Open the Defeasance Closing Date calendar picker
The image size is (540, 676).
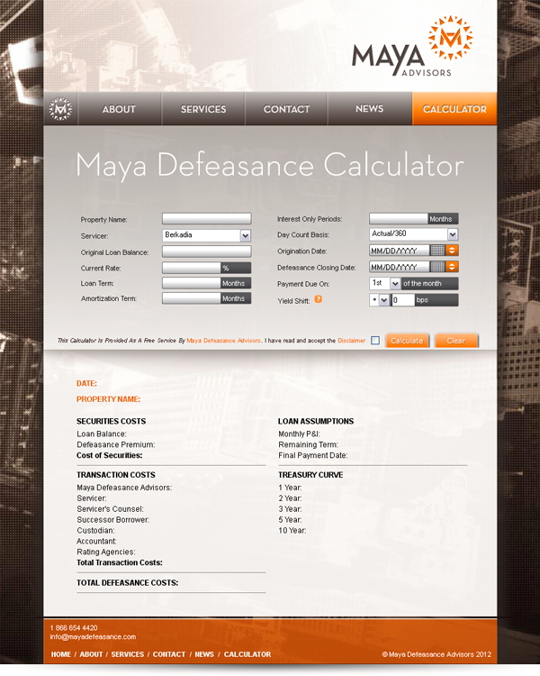click(436, 267)
